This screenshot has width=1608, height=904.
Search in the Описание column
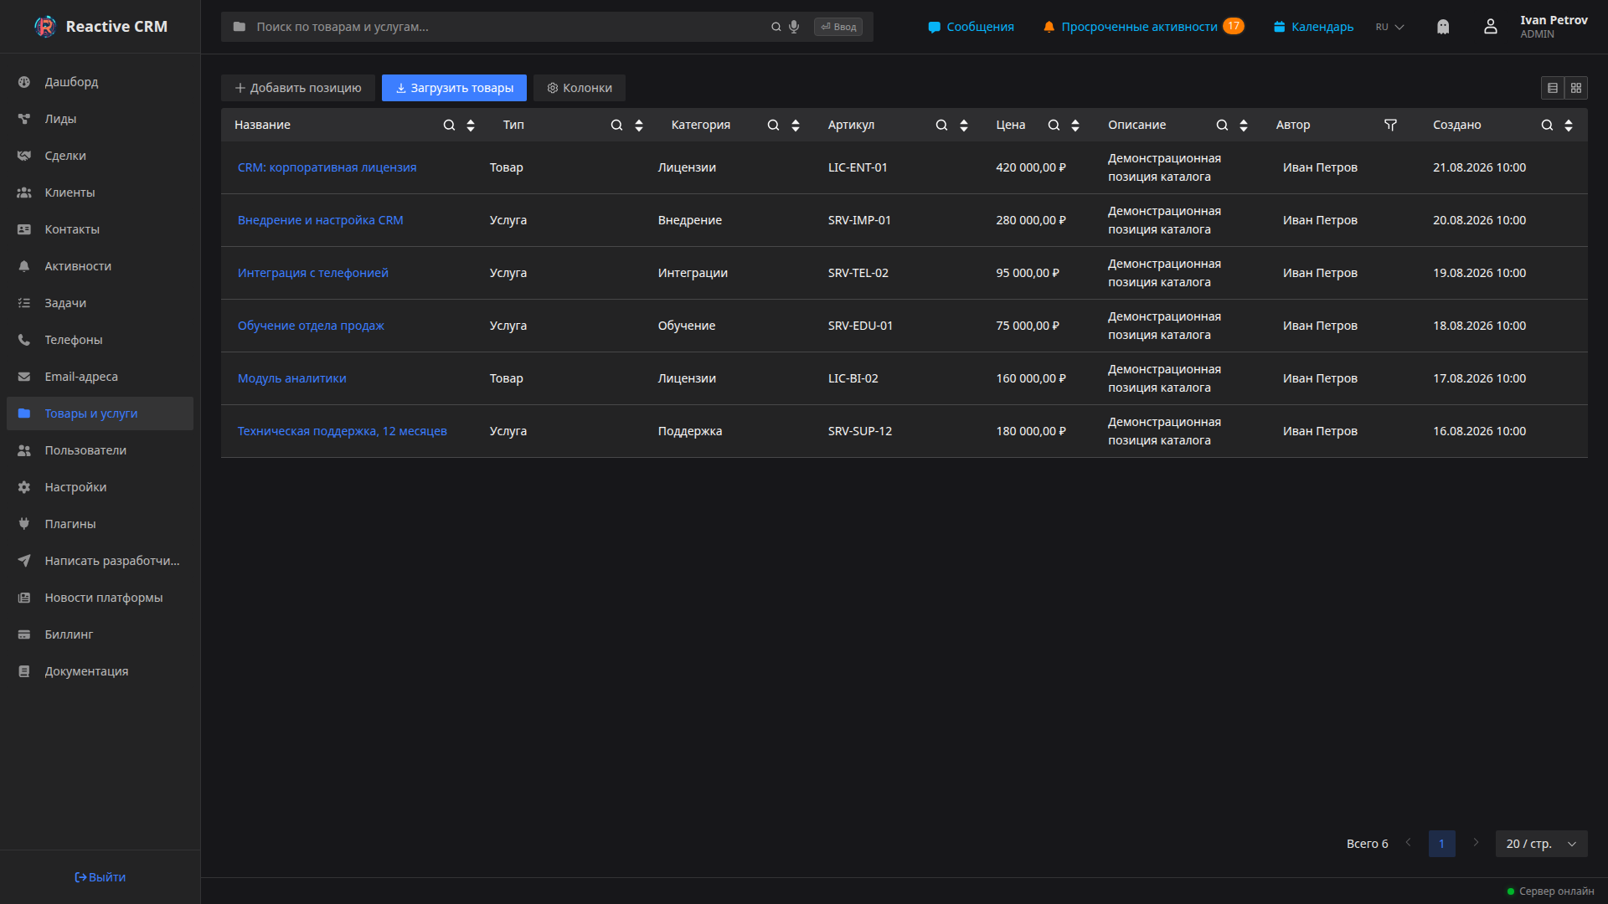[1222, 125]
